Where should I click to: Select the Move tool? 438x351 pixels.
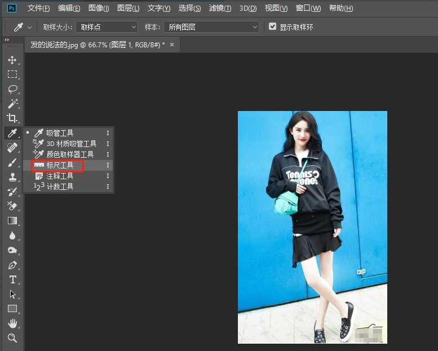point(12,60)
